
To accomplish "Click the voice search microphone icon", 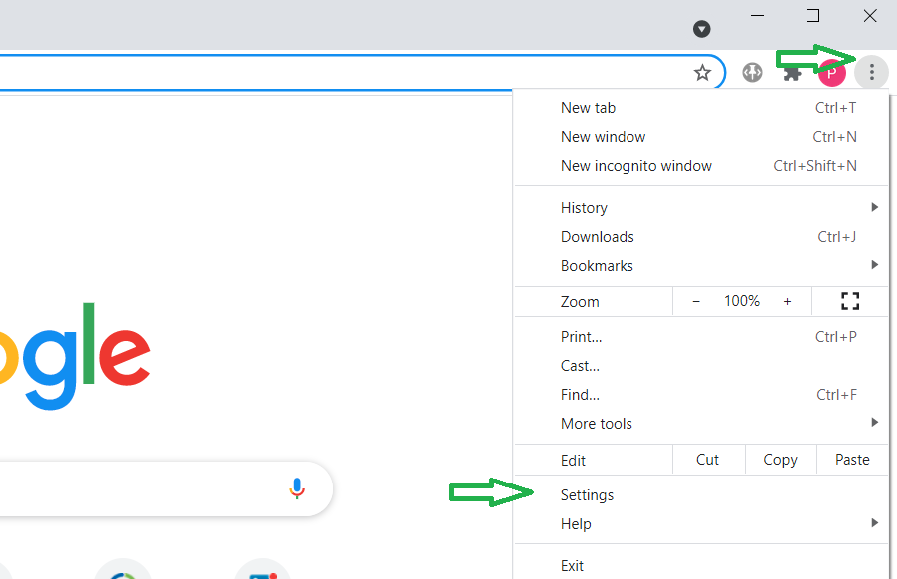I will (x=297, y=488).
